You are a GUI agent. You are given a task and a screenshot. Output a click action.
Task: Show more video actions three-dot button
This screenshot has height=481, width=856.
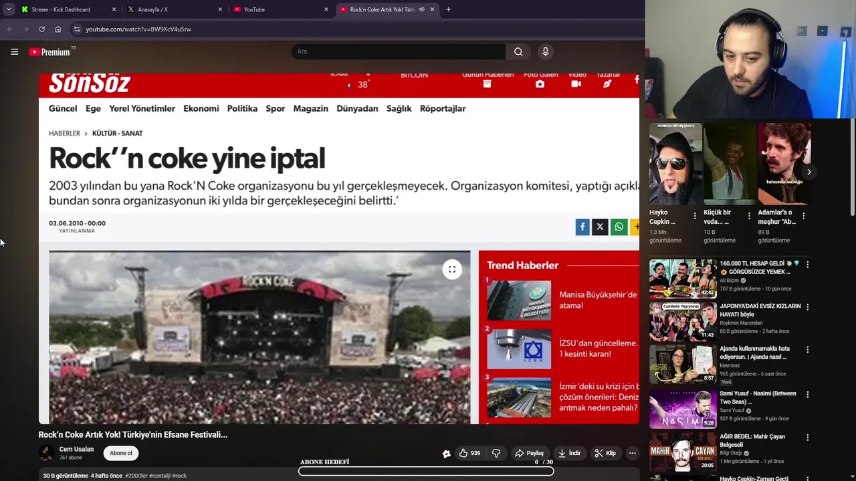(632, 453)
